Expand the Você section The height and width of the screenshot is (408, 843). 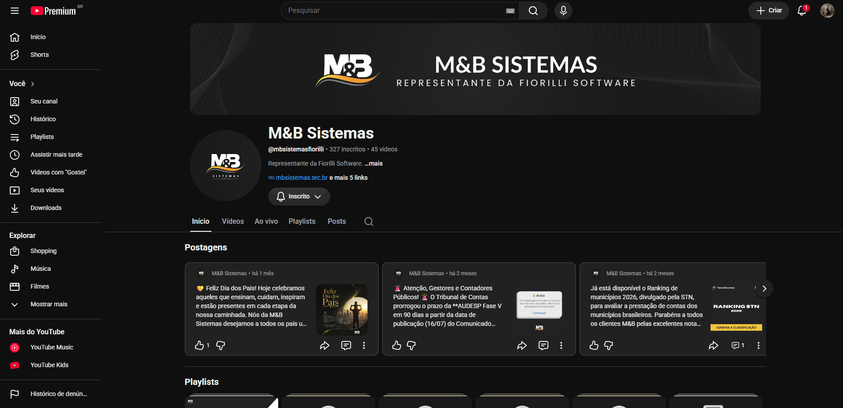tap(22, 83)
